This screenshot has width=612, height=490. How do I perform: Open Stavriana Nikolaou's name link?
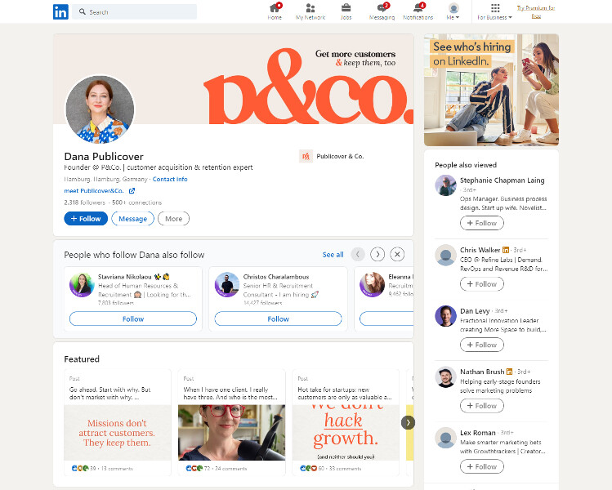(x=125, y=277)
